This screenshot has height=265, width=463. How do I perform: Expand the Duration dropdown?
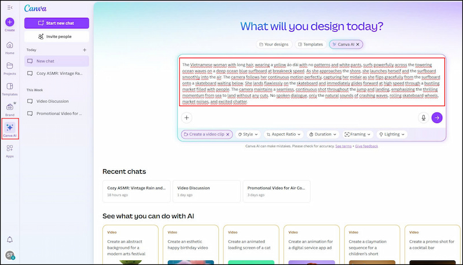(323, 135)
